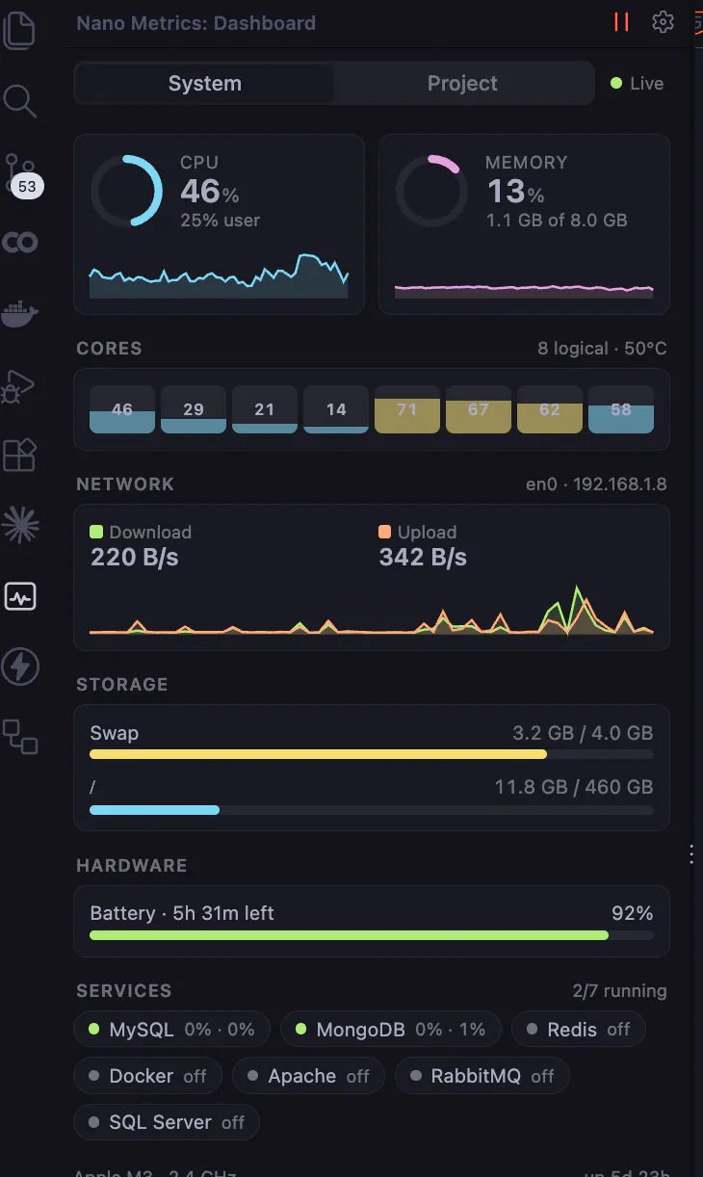Open the Search magnifier in the activity bar

[x=20, y=100]
